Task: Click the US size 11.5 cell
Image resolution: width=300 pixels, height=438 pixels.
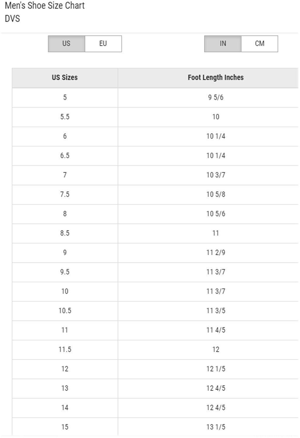Action: (x=65, y=349)
